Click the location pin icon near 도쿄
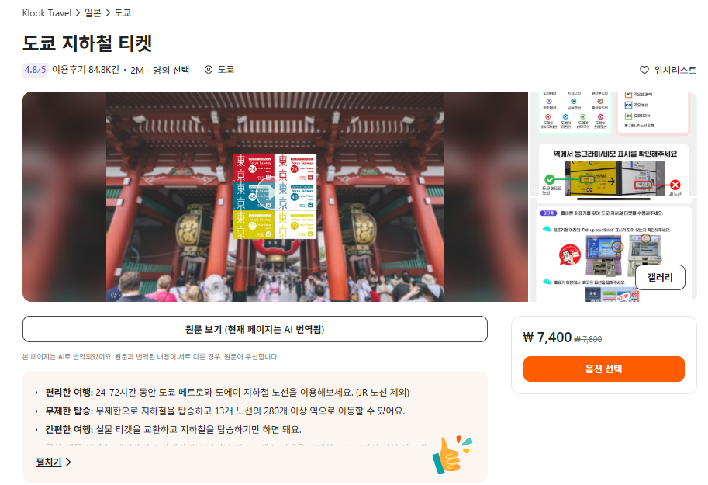Screen dimensions: 708x485 point(209,70)
